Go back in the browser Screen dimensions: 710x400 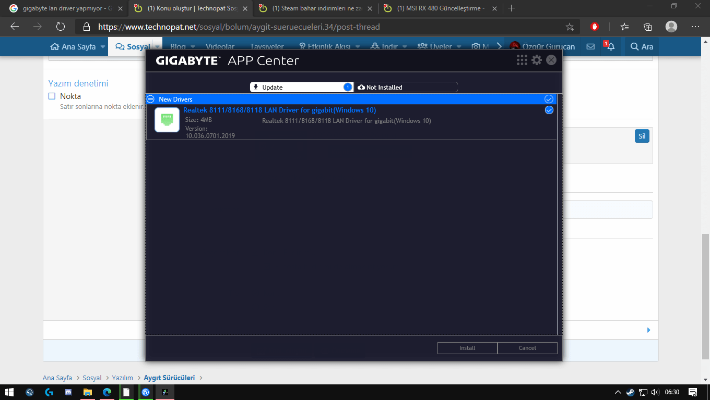coord(15,27)
